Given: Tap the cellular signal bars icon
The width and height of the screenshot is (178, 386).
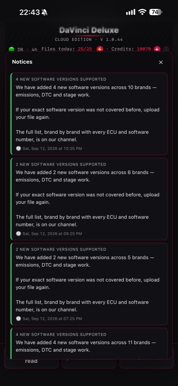Looking at the screenshot, I should click(131, 12).
